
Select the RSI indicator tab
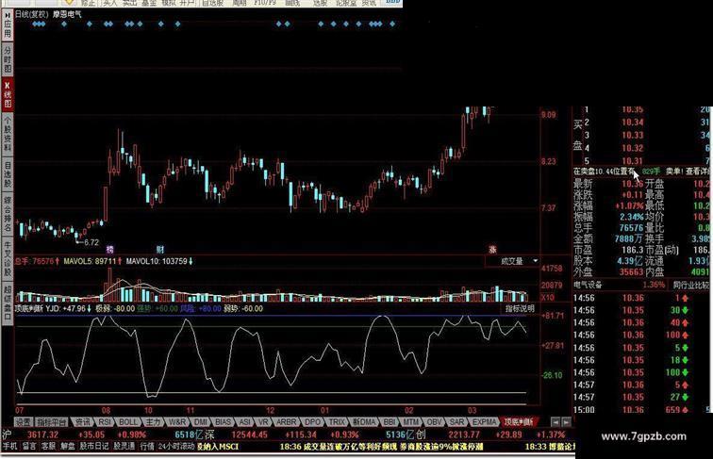(105, 422)
